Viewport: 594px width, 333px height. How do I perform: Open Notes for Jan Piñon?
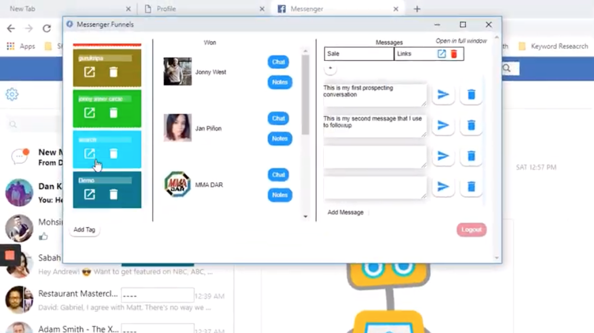tap(280, 139)
